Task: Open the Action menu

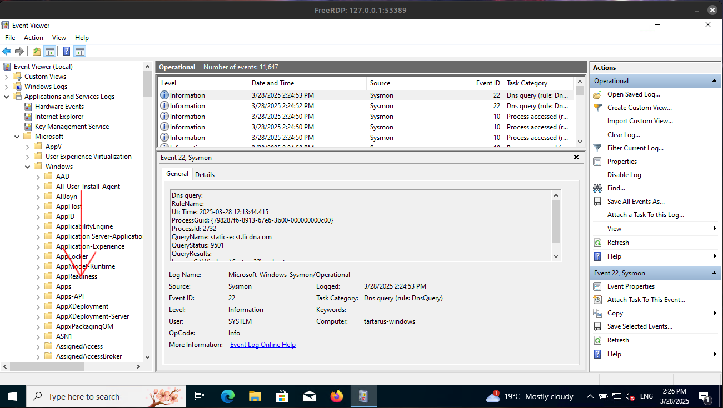Action: pyautogui.click(x=33, y=38)
